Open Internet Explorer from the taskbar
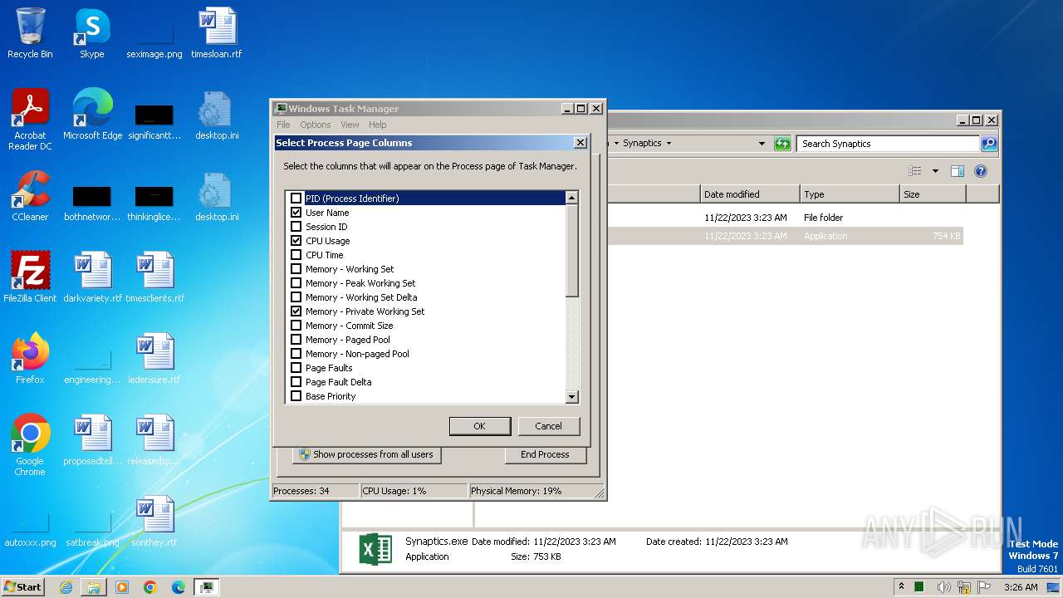 [x=66, y=587]
